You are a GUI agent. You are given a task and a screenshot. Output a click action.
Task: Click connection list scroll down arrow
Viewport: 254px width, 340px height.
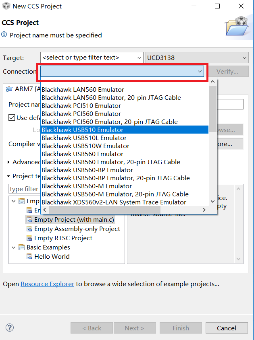[213, 202]
